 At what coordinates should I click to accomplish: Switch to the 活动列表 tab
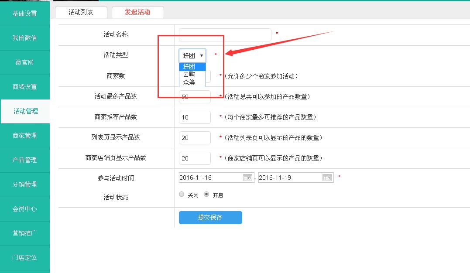81,12
